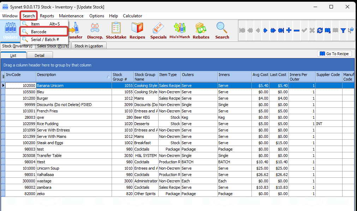
Task: Click the Go To Recipe button
Action: [x=334, y=54]
